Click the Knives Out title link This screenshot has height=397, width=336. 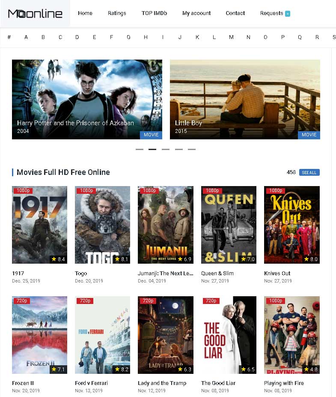click(x=277, y=274)
